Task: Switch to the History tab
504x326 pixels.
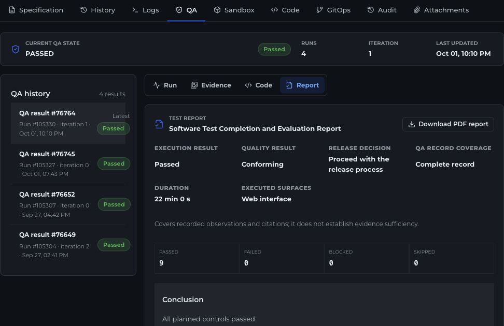Action: pyautogui.click(x=97, y=10)
